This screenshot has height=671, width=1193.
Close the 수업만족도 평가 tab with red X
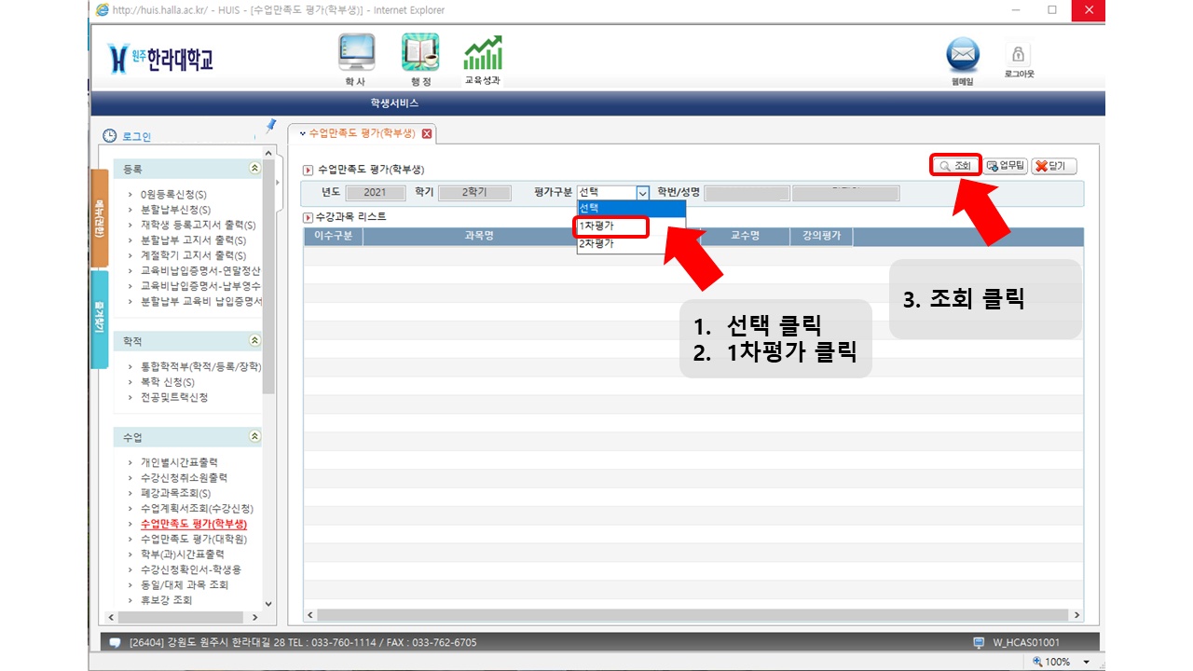click(427, 133)
